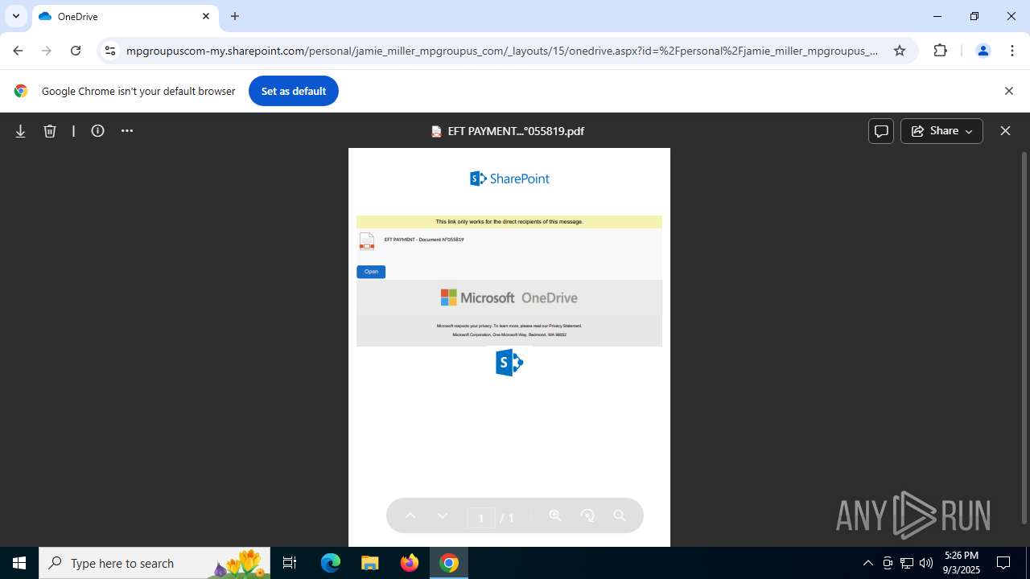Click the vertical scrollbar of the preview

[1024, 338]
